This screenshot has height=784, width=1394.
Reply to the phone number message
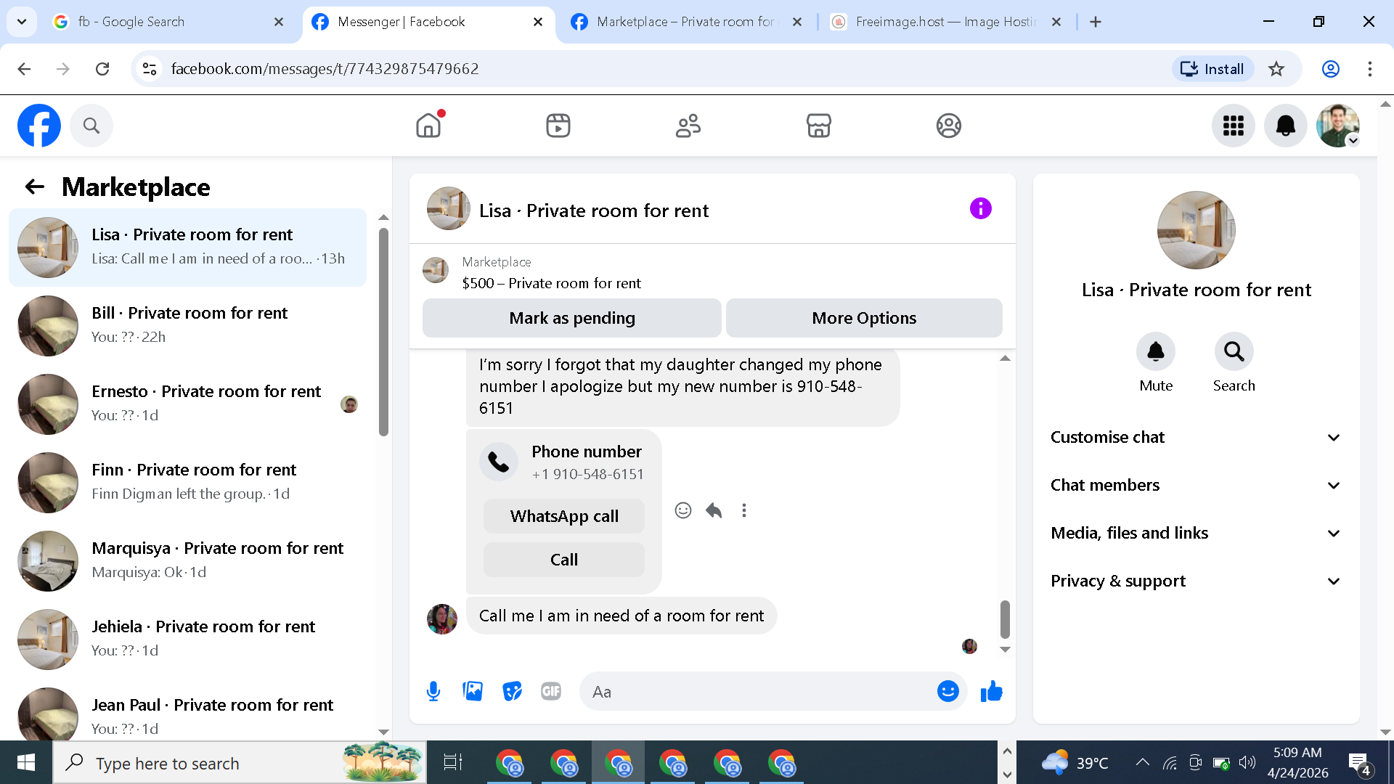[714, 511]
